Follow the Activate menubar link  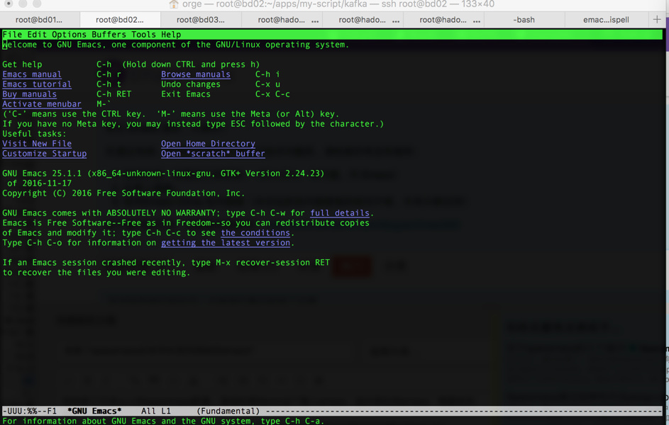click(42, 104)
